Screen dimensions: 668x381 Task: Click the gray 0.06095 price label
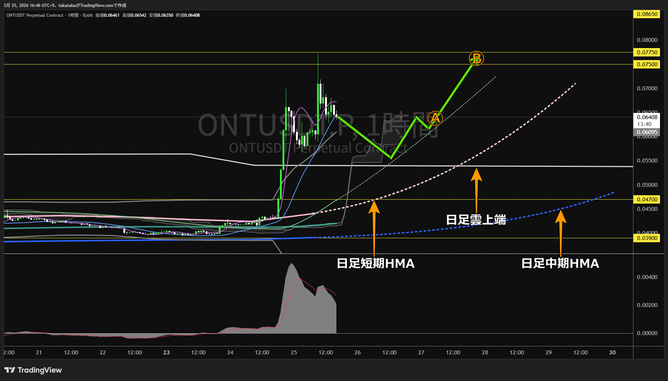tap(647, 132)
